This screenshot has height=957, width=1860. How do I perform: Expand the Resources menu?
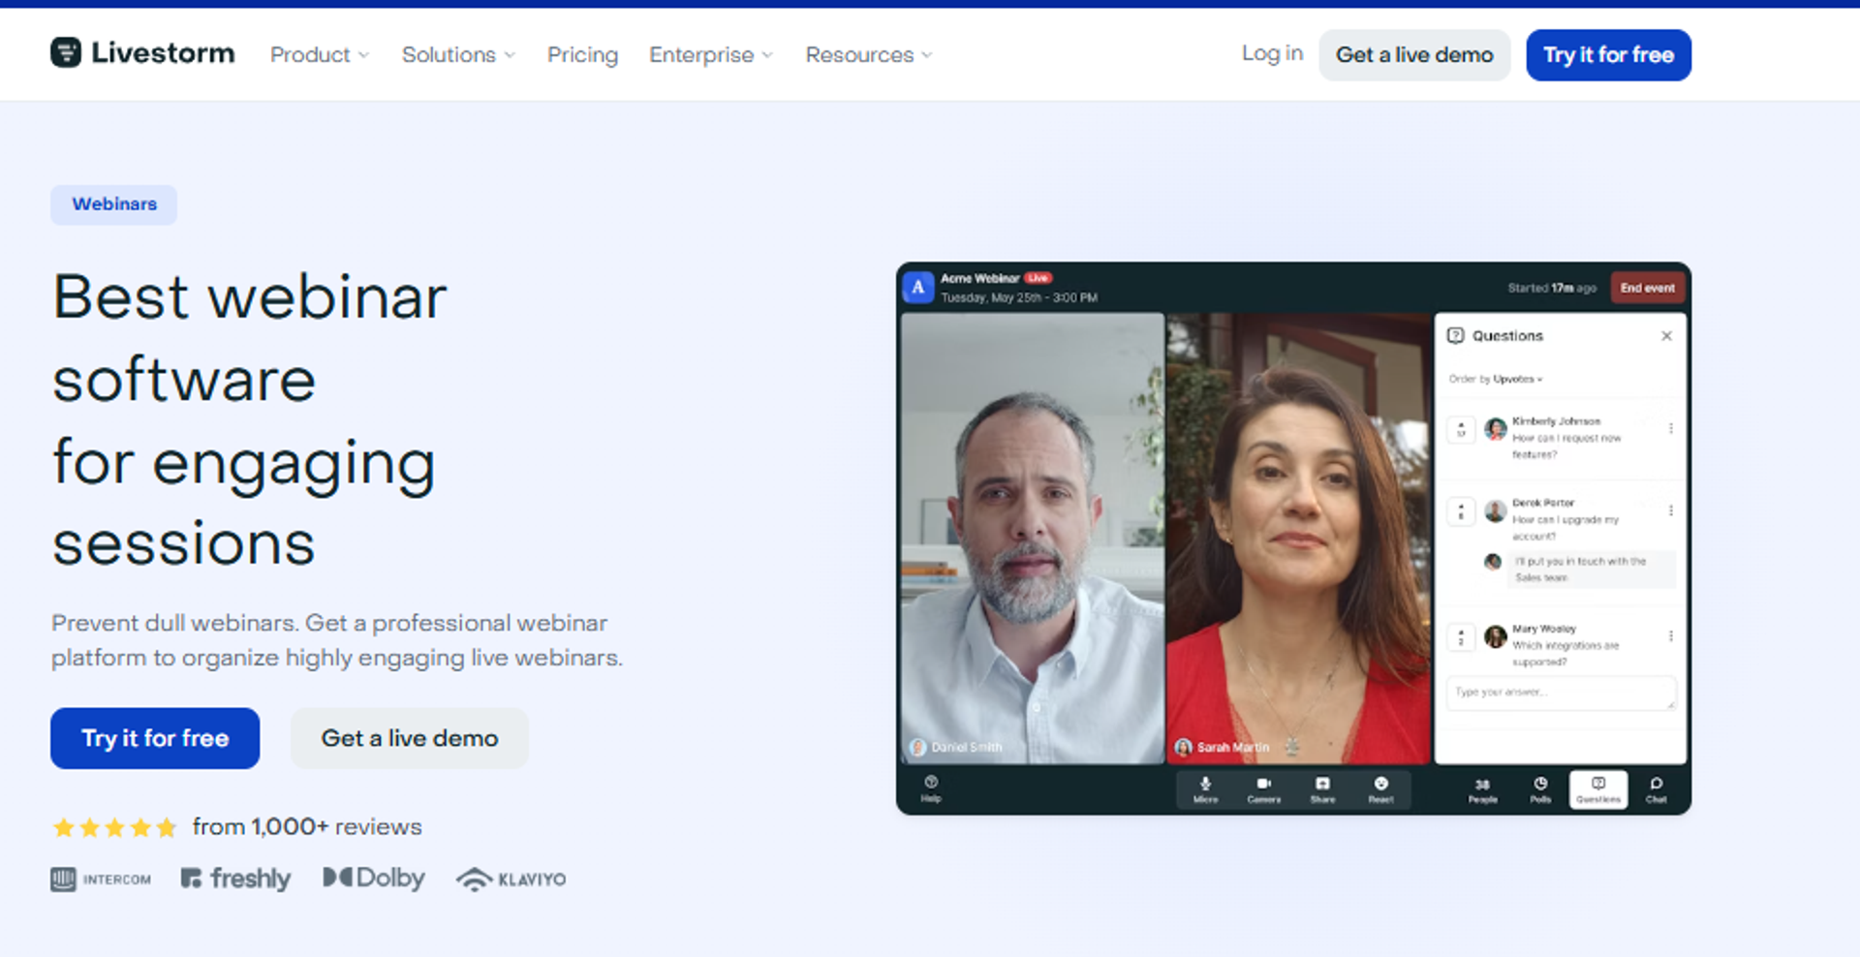869,55
